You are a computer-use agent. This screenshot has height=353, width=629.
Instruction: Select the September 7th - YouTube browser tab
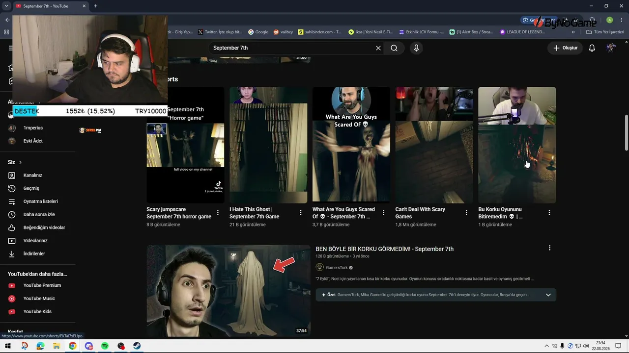pyautogui.click(x=49, y=6)
